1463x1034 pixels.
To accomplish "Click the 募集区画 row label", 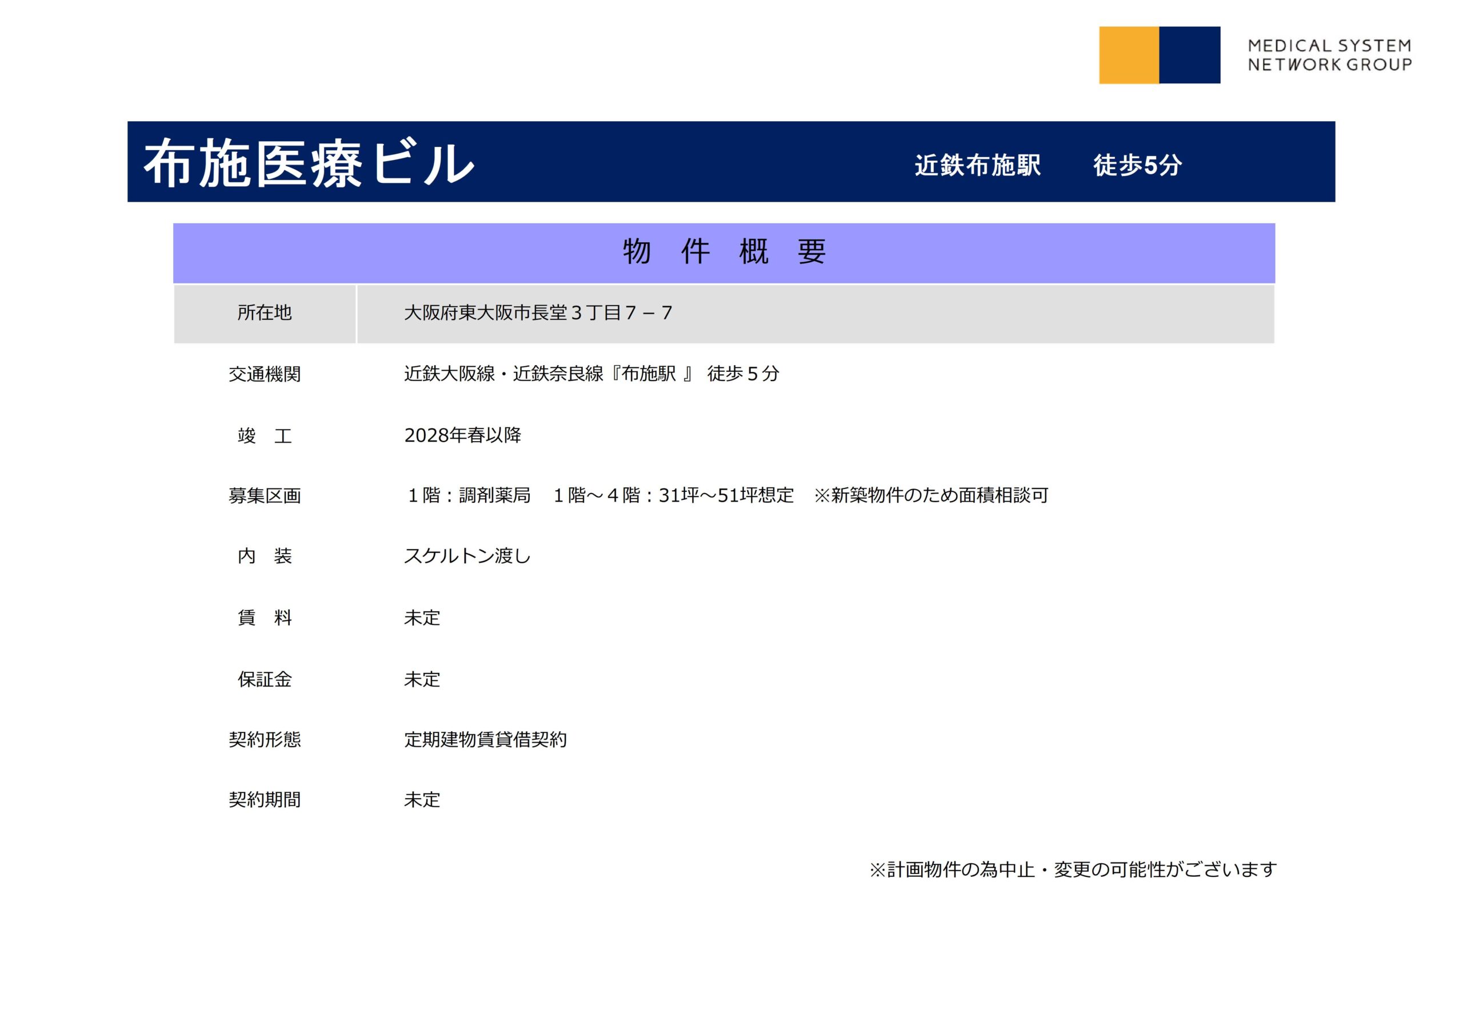I will [265, 496].
